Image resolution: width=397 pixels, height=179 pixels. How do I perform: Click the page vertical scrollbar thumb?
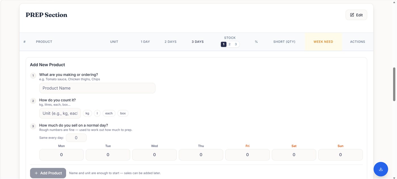394,84
